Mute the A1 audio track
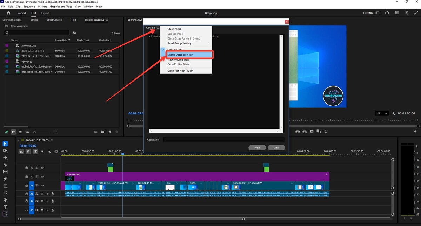Screen dimensions: 421x226 (x=42, y=193)
